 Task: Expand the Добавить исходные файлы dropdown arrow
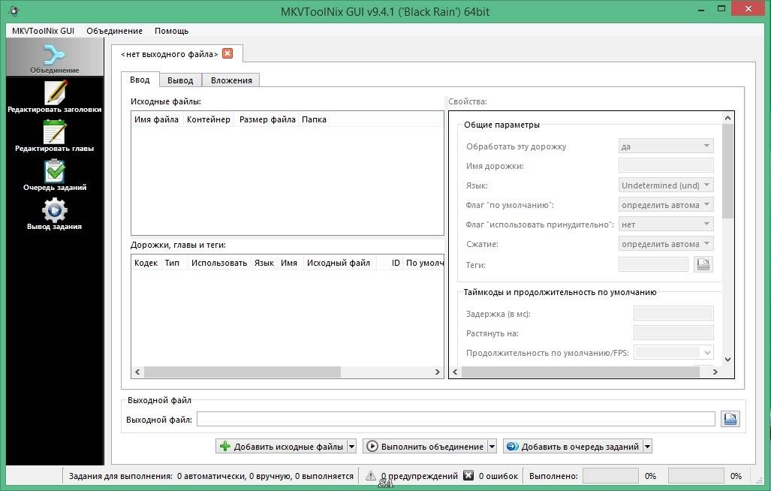351,446
